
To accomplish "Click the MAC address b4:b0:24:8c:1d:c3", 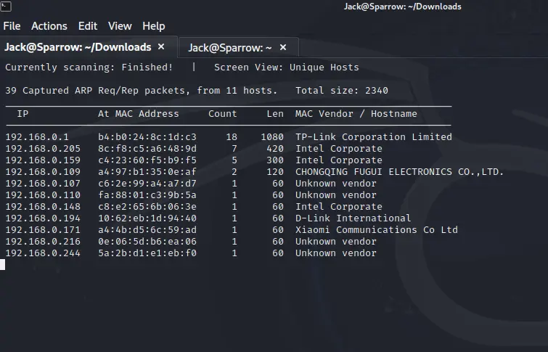I will pos(147,137).
